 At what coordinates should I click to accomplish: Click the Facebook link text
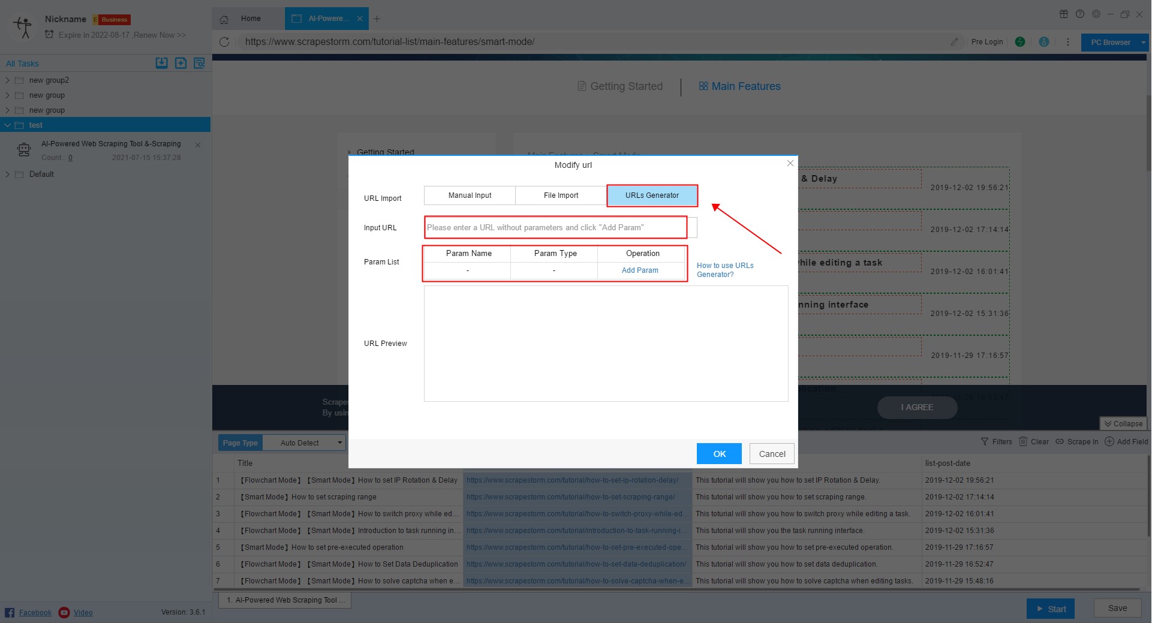[x=35, y=612]
